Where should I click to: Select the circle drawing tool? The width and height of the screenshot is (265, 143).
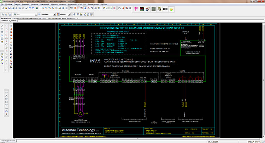click(2, 32)
